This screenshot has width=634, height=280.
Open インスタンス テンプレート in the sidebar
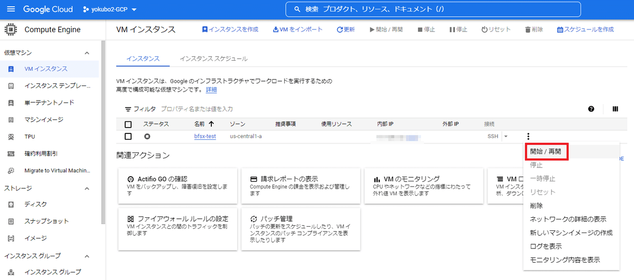(x=50, y=85)
